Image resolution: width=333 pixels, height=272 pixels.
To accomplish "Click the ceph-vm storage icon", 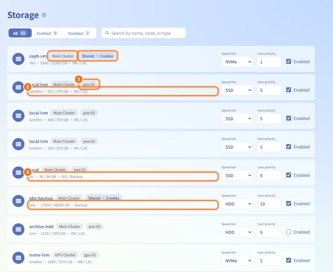I will [18, 59].
